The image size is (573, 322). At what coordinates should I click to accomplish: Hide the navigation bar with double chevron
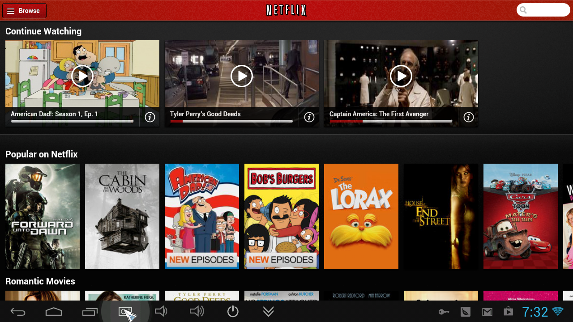pyautogui.click(x=269, y=311)
